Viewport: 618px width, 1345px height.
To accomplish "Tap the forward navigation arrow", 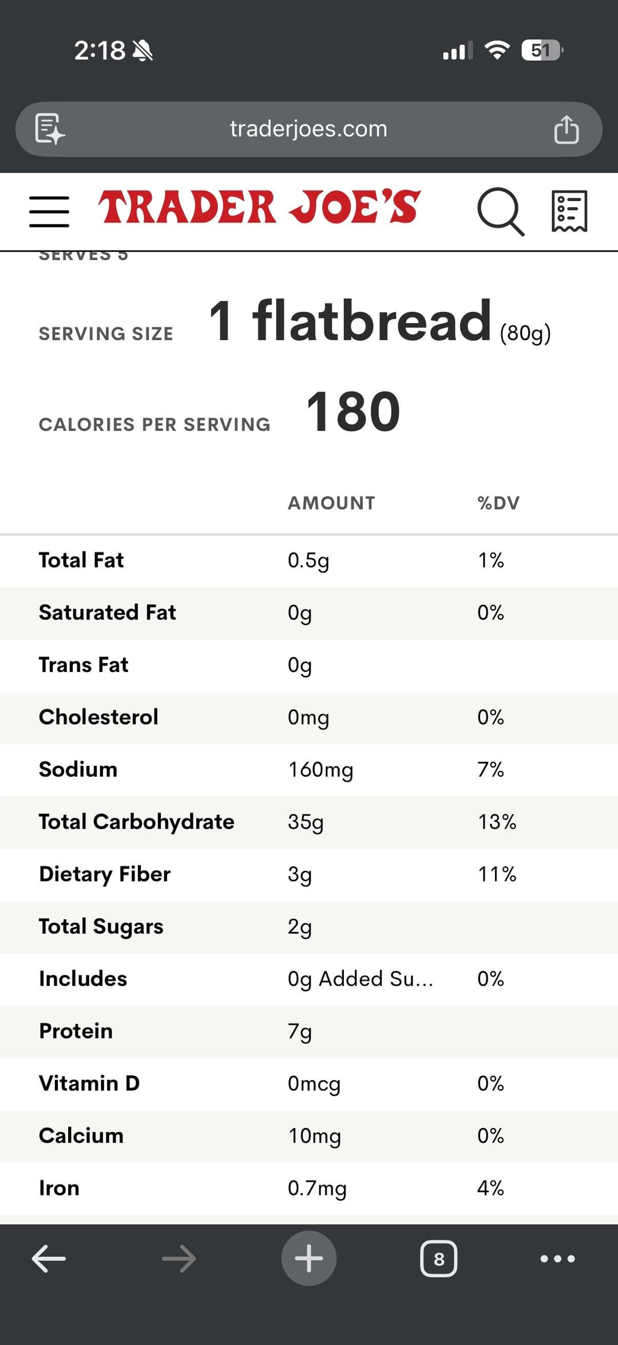I will click(x=179, y=1259).
